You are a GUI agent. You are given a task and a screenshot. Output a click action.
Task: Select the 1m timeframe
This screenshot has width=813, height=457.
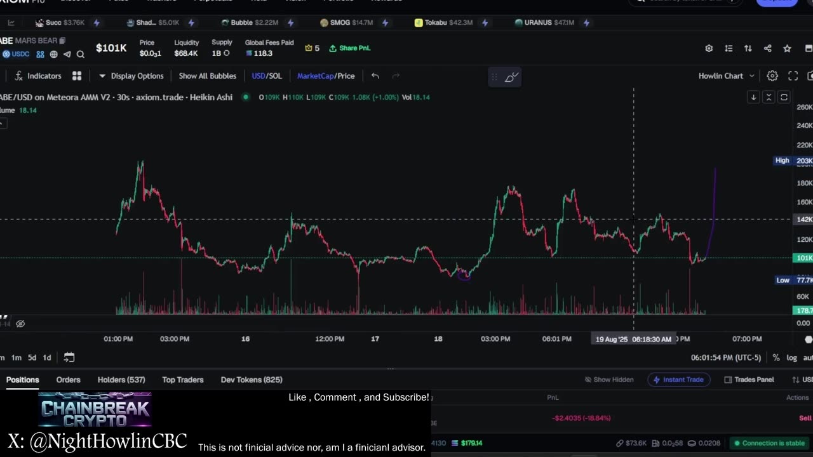point(17,357)
